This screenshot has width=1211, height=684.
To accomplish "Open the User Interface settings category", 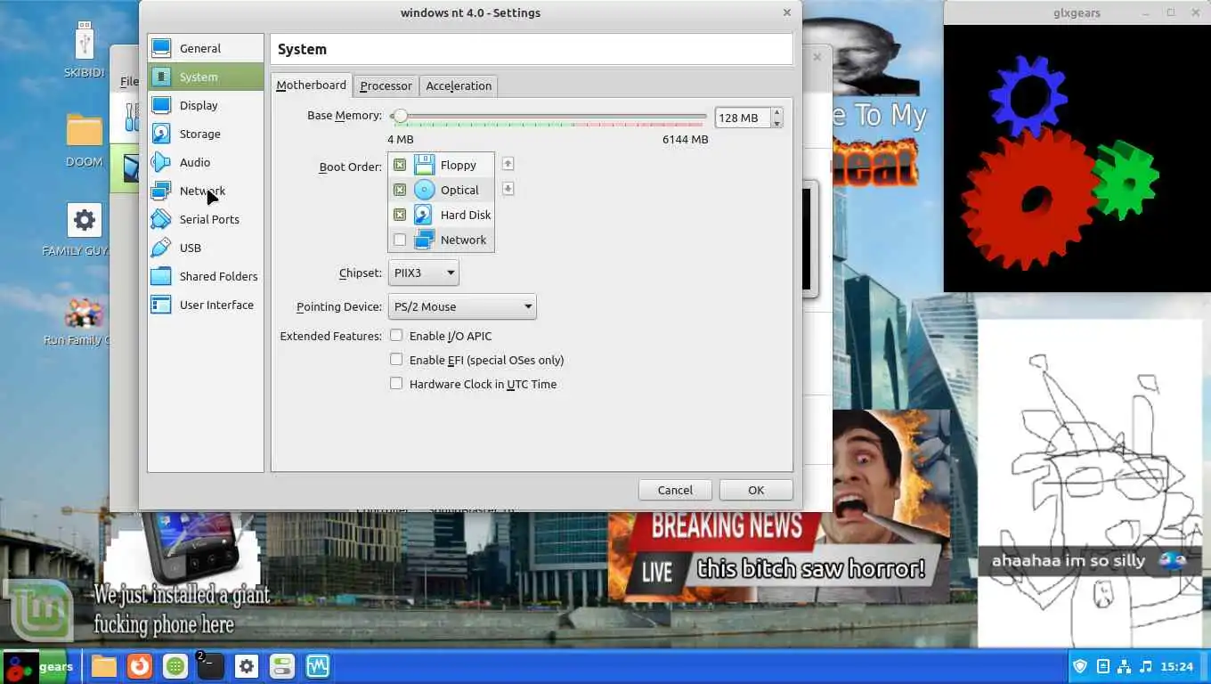I will click(x=206, y=305).
